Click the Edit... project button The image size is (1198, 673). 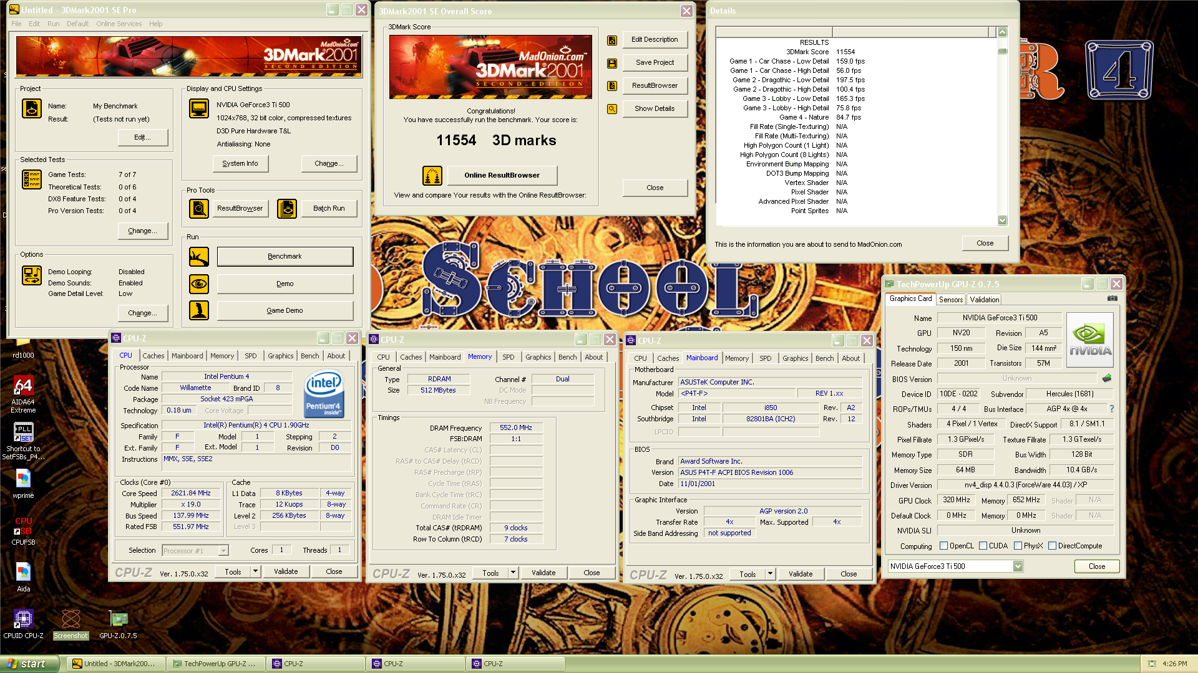(142, 138)
